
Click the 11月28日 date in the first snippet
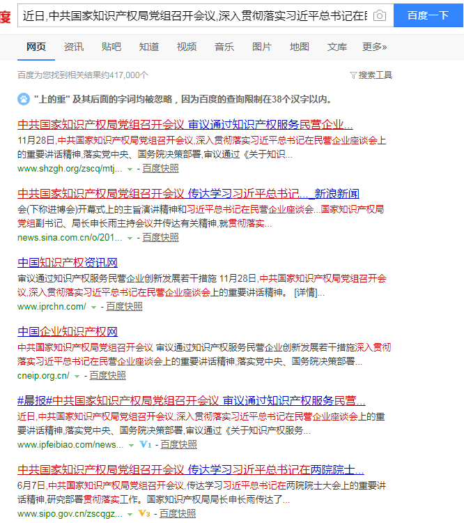click(x=36, y=140)
